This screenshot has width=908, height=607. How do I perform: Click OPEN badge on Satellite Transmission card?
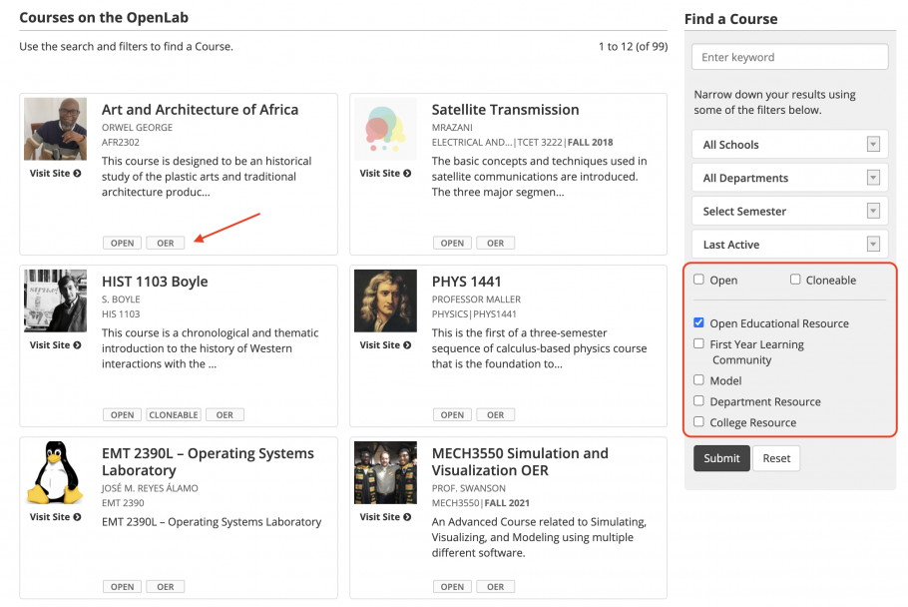point(452,244)
